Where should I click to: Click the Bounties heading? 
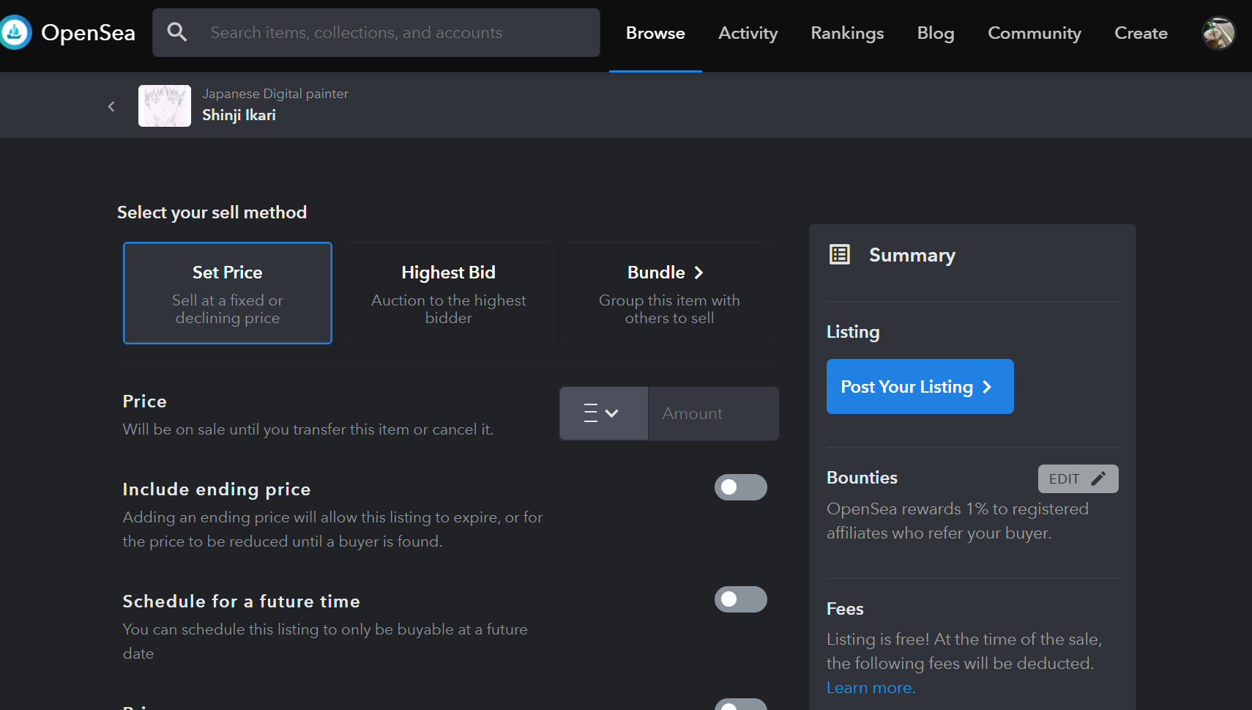click(862, 478)
